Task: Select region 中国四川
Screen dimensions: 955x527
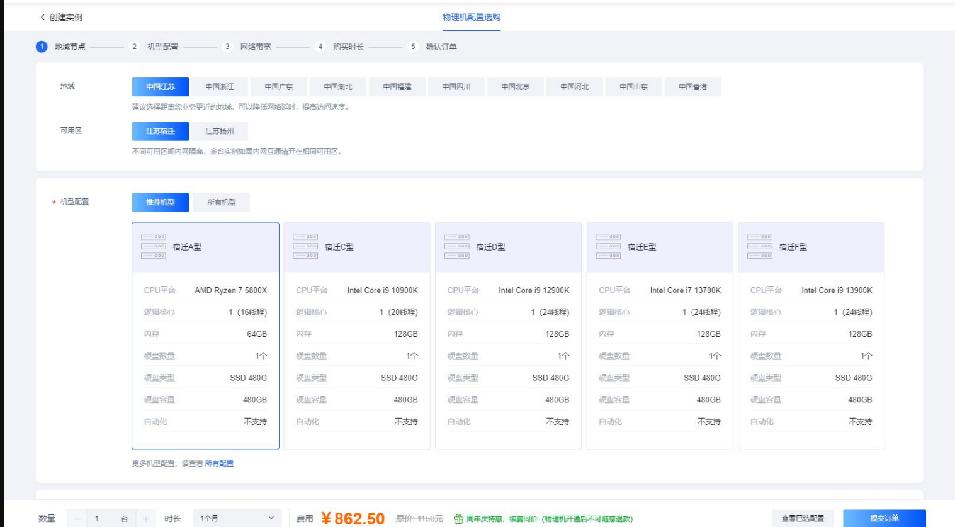Action: pyautogui.click(x=456, y=87)
